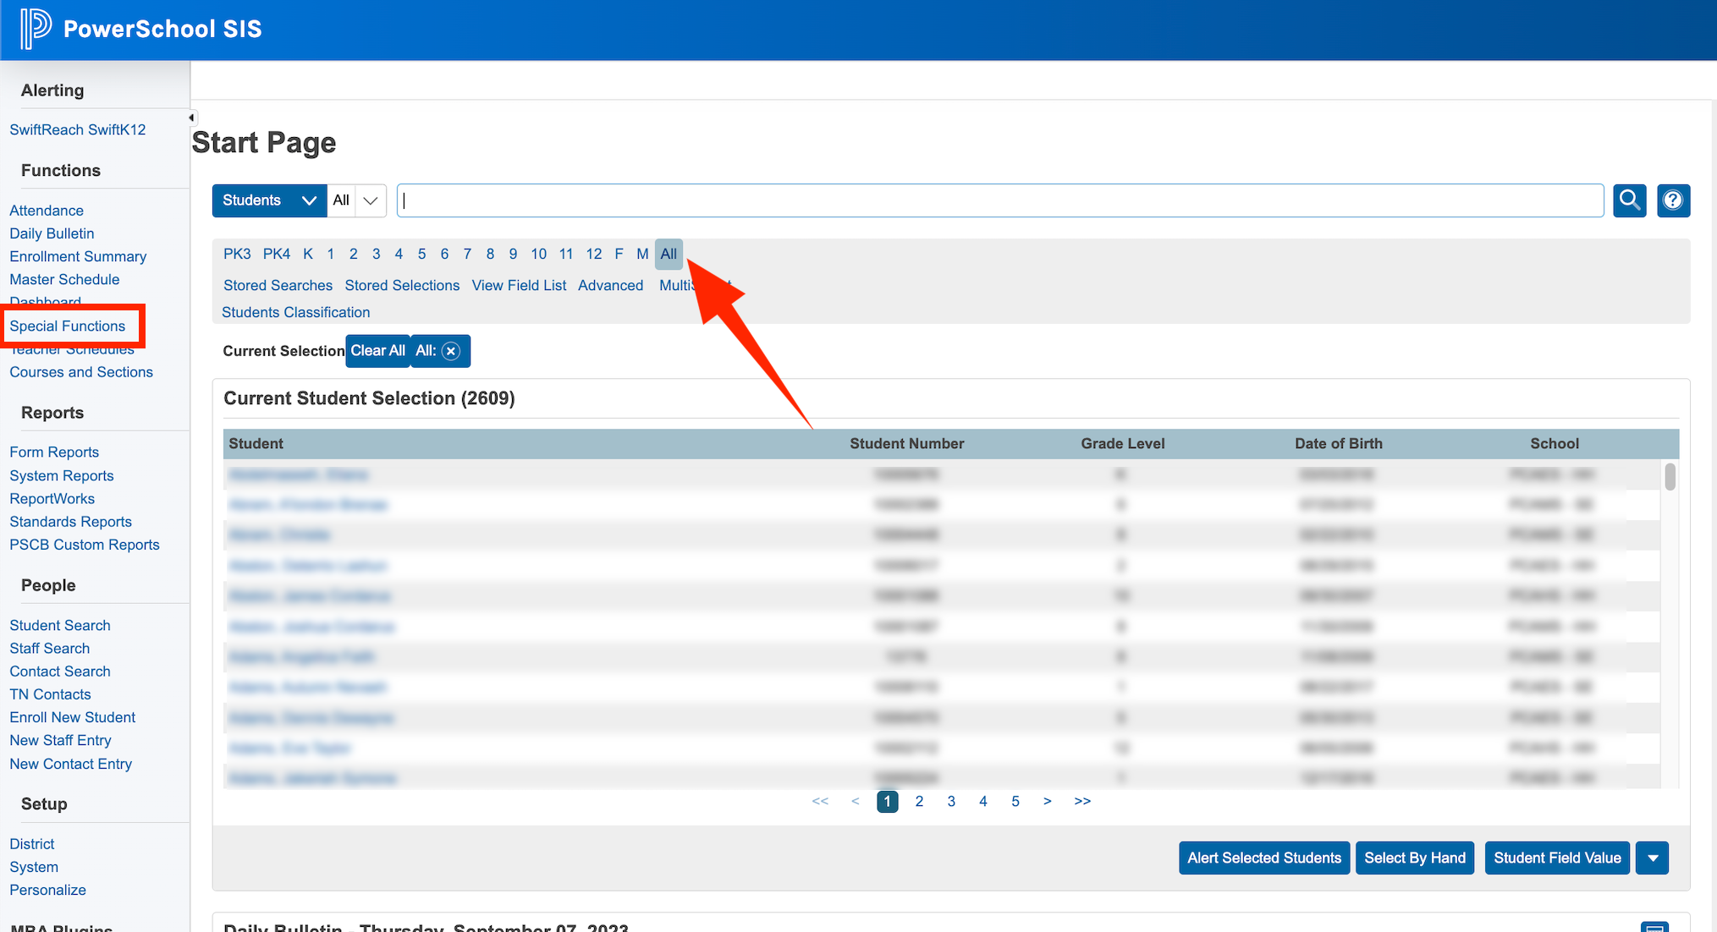Screen dimensions: 1717x932
Task: Click the Clear All button
Action: [377, 350]
